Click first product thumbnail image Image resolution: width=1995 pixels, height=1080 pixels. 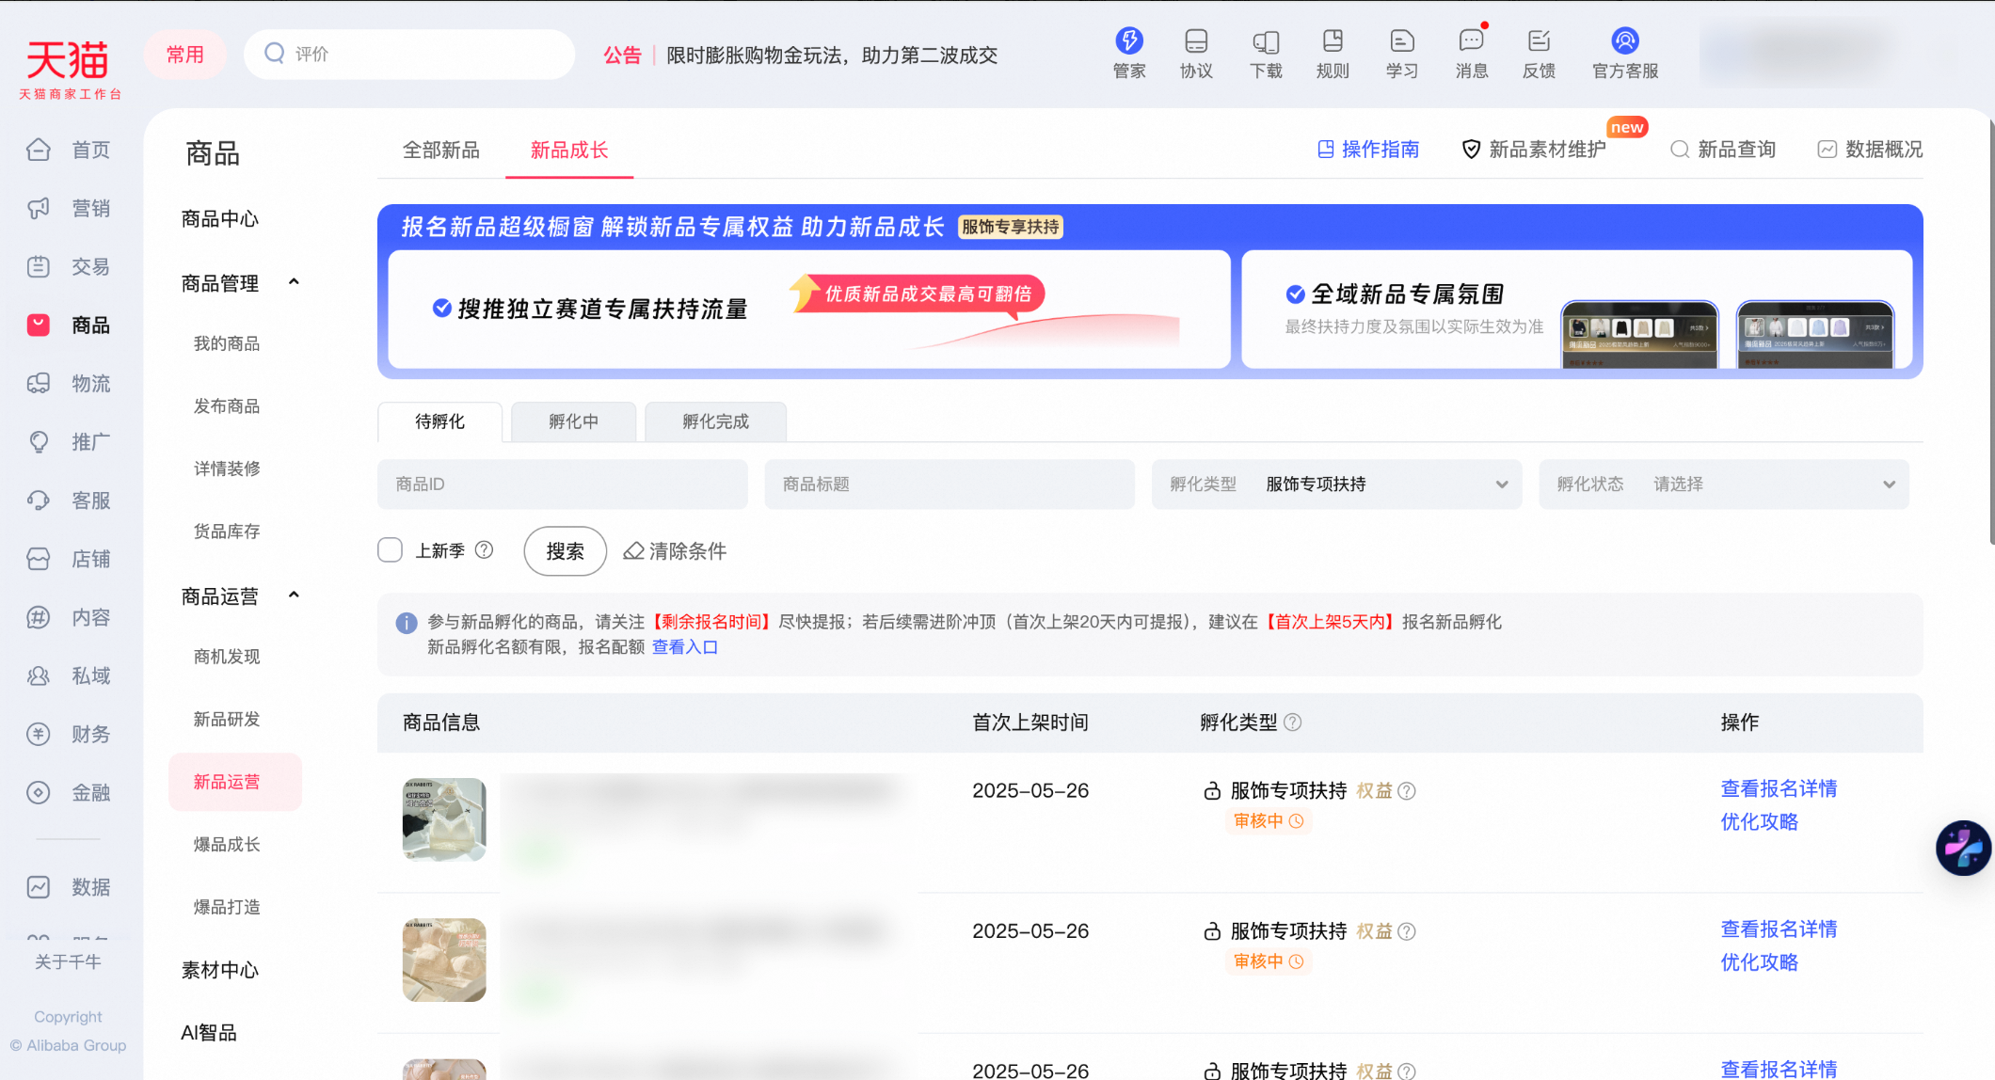(x=444, y=819)
